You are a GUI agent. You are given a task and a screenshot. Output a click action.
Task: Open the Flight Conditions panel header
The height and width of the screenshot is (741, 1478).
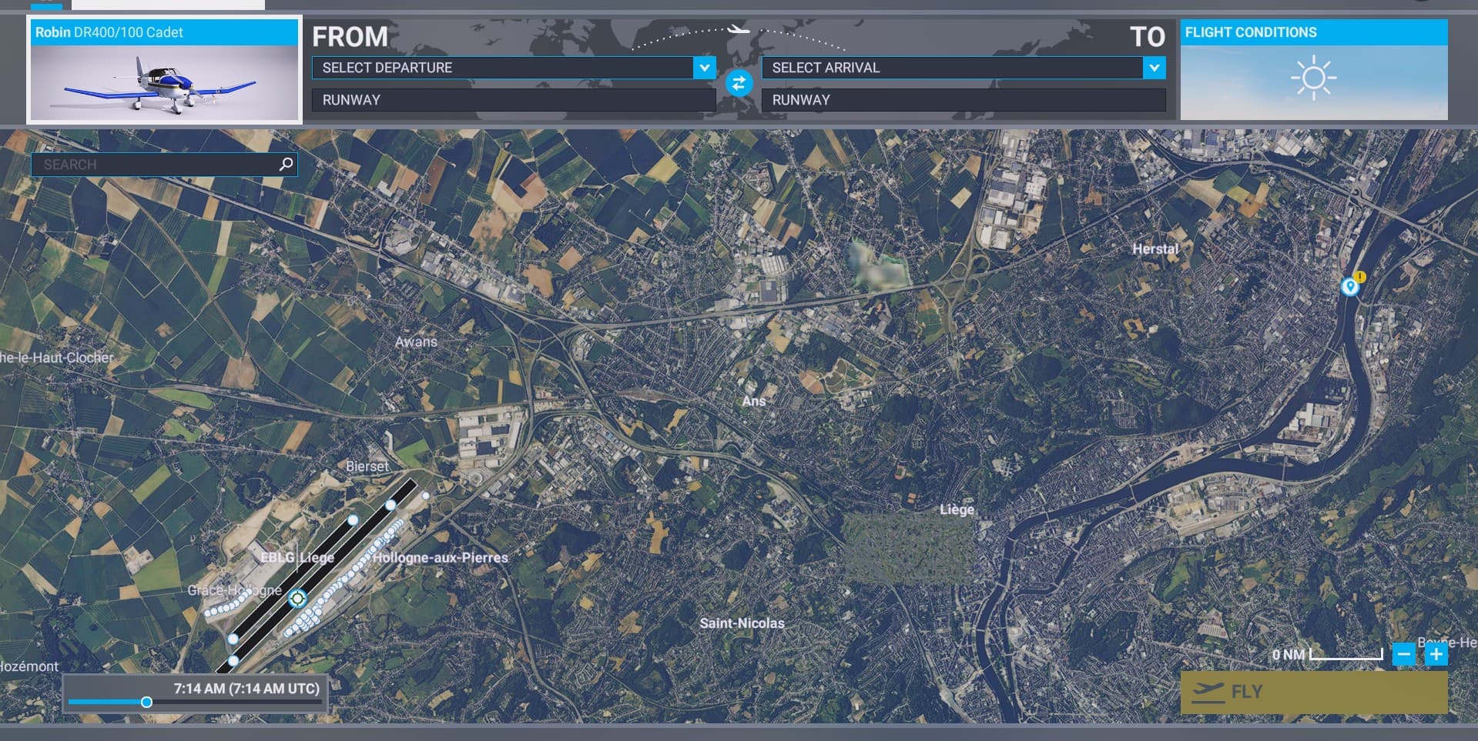1313,32
